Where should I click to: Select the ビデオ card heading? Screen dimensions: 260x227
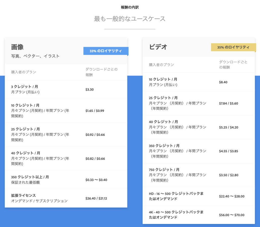coord(158,47)
